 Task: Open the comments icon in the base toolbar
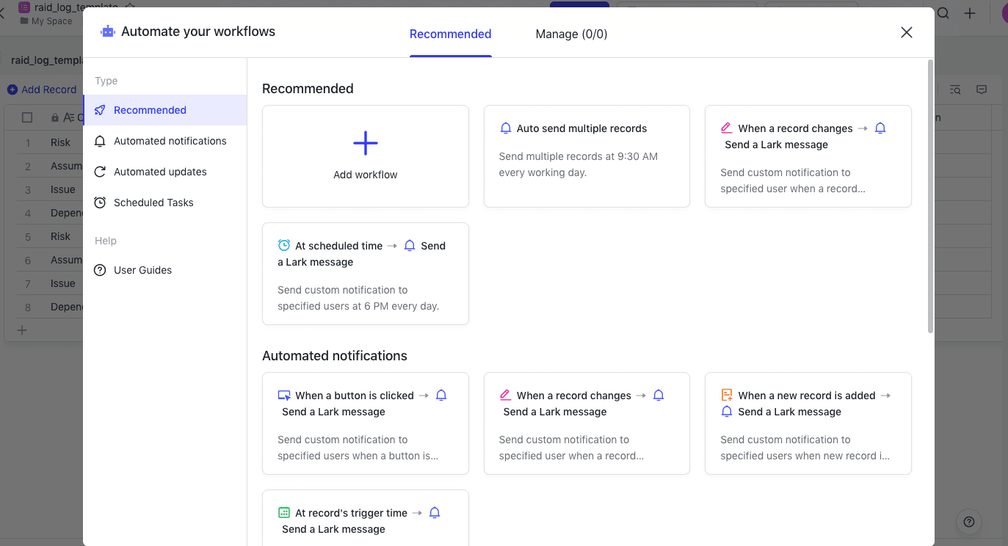click(x=982, y=90)
